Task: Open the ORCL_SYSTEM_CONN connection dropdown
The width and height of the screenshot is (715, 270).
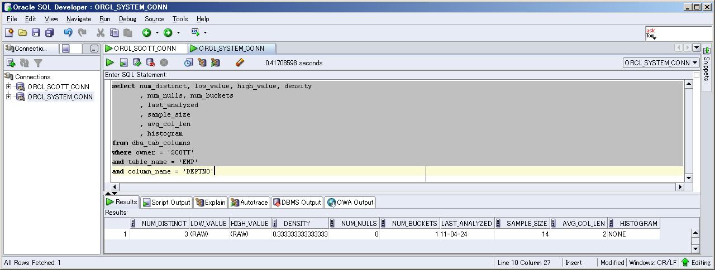Action: coord(695,63)
